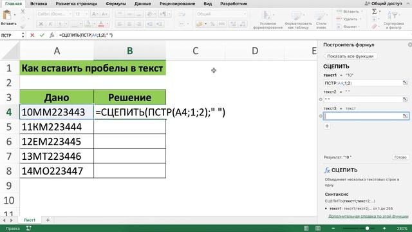
Task: Click Insert cells (Вставить) in ribbon
Action: [348, 12]
